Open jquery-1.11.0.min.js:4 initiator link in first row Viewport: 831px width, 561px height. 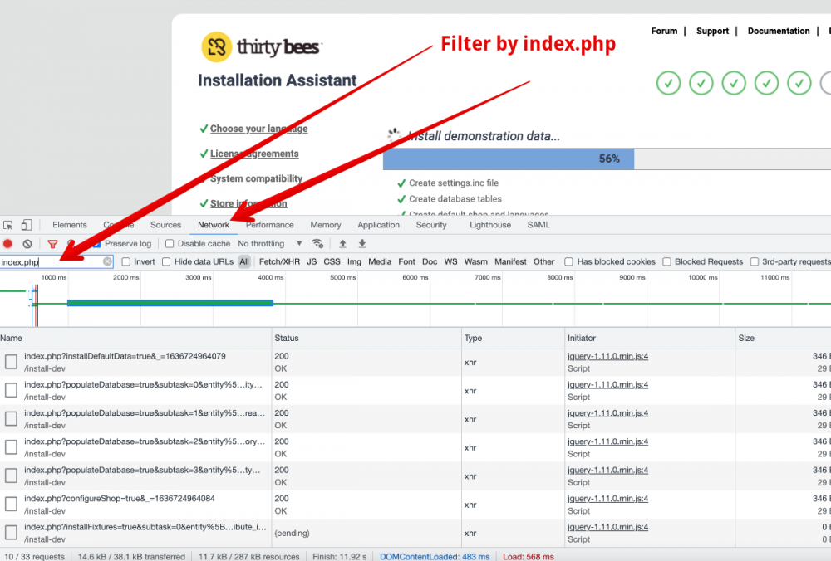point(607,357)
